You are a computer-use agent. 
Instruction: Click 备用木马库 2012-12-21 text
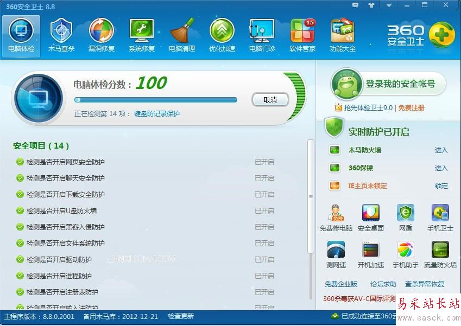[120, 316]
